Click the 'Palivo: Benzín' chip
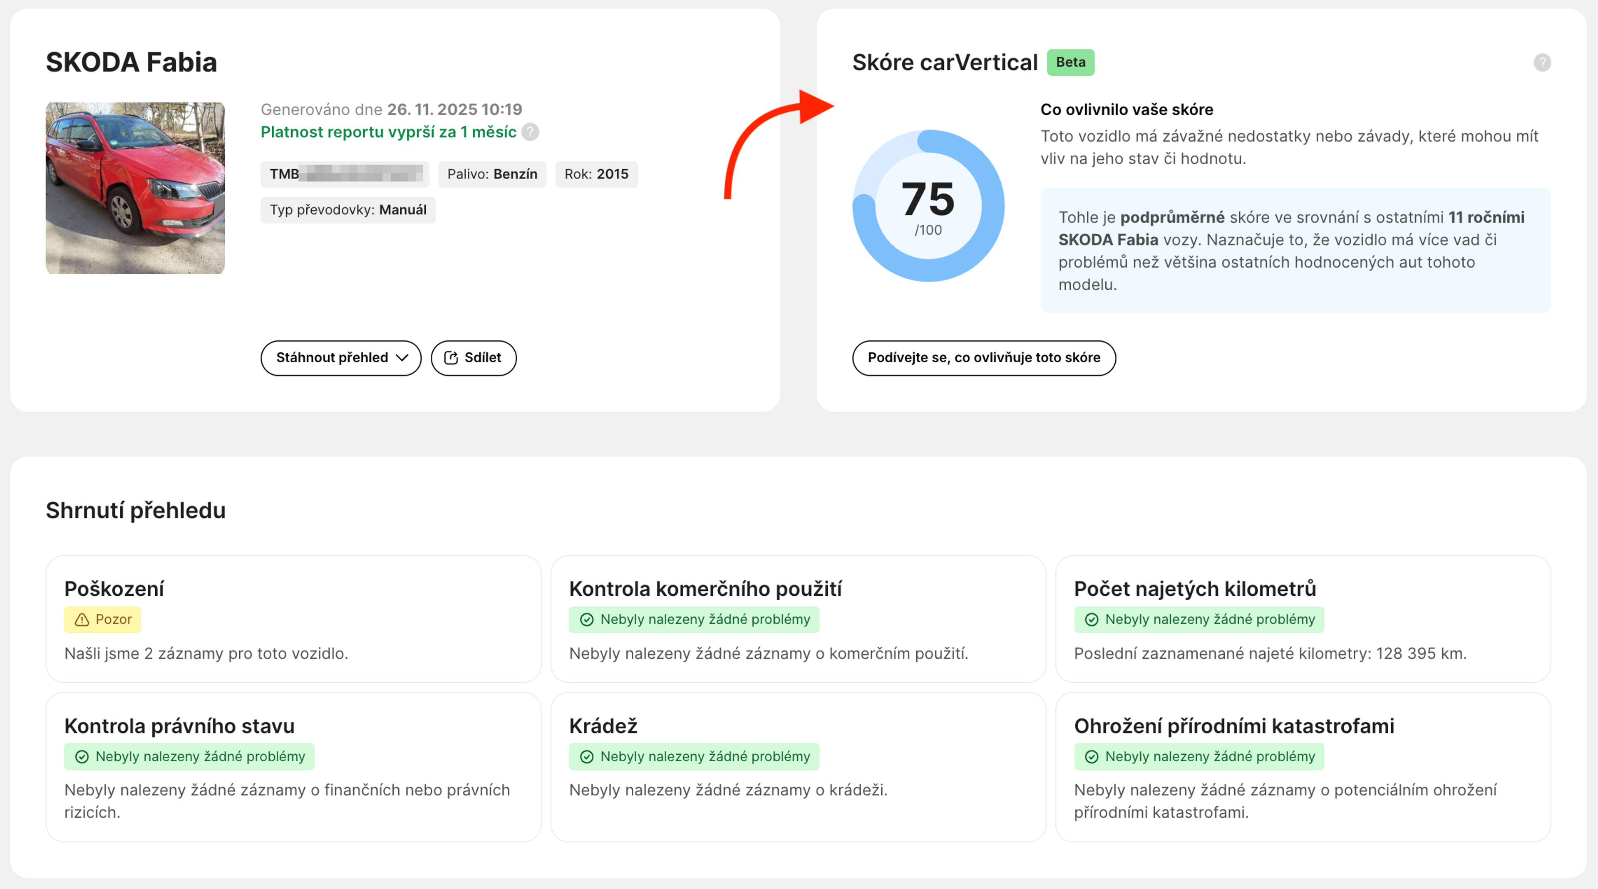The image size is (1598, 889). pos(493,174)
